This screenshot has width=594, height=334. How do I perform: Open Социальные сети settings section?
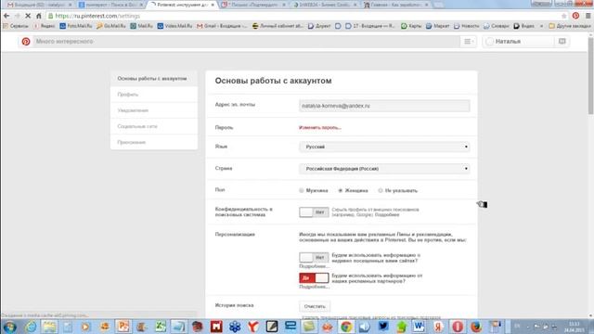pos(154,126)
